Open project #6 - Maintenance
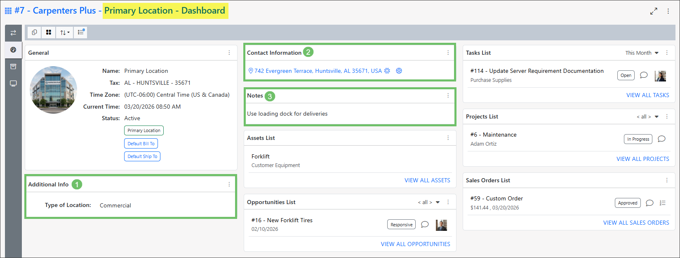Screen dimensions: 680x258 (493, 135)
